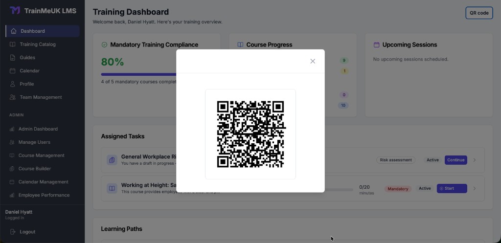The height and width of the screenshot is (243, 501).
Task: Click the Course Builder icon
Action: (x=12, y=169)
